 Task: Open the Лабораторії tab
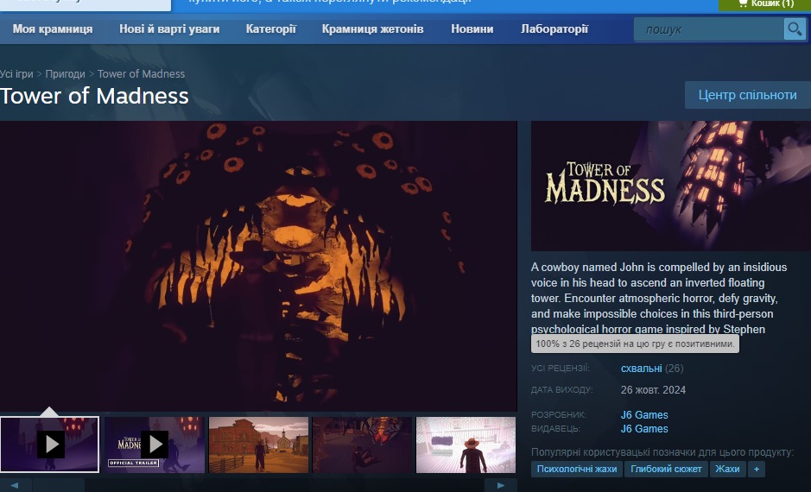pos(554,29)
